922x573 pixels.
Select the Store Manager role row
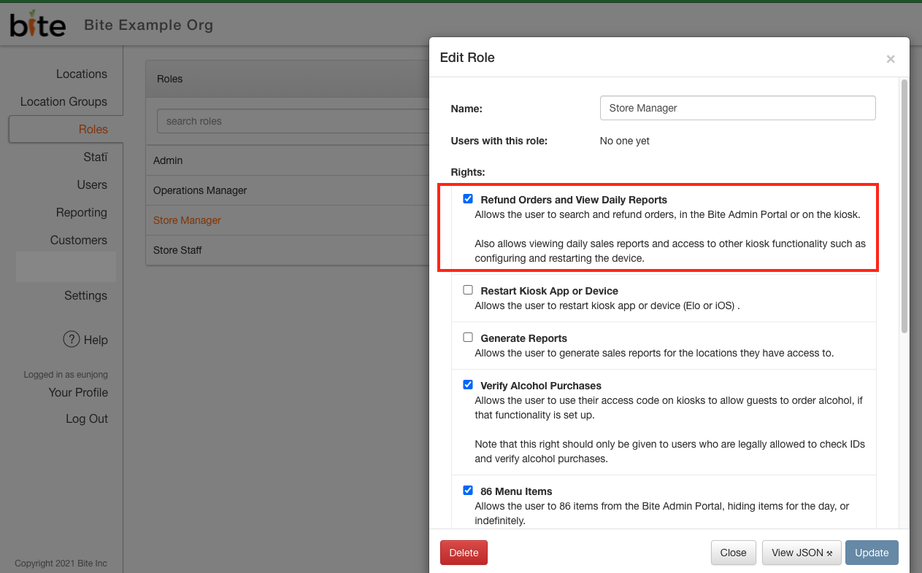[x=288, y=220]
